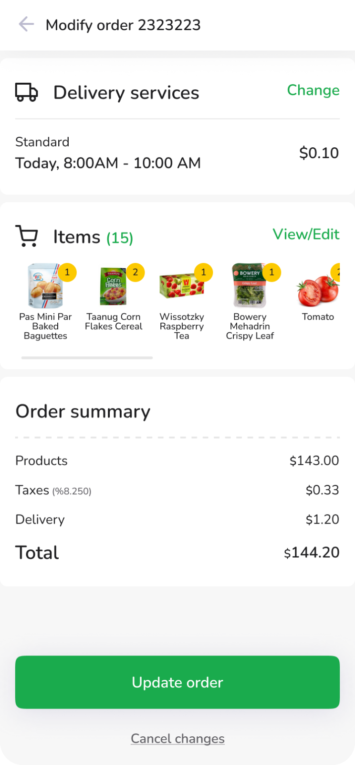Tap the Items (15) heading

pos(93,237)
